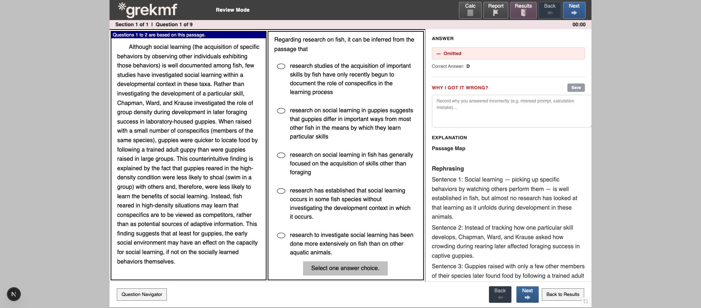
Task: Click the round N badge icon
Action: click(x=14, y=294)
